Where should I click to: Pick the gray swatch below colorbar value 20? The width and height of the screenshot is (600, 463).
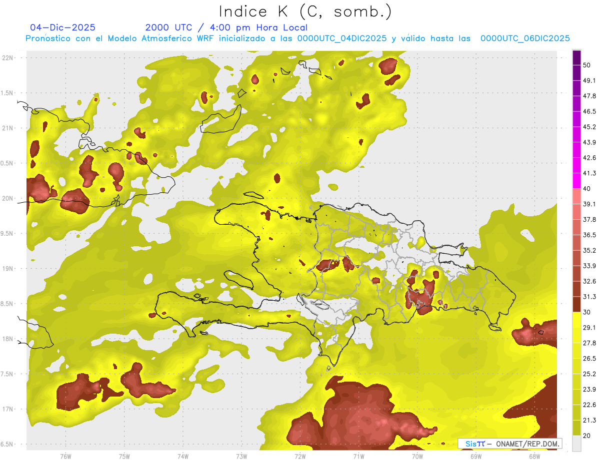(x=577, y=443)
